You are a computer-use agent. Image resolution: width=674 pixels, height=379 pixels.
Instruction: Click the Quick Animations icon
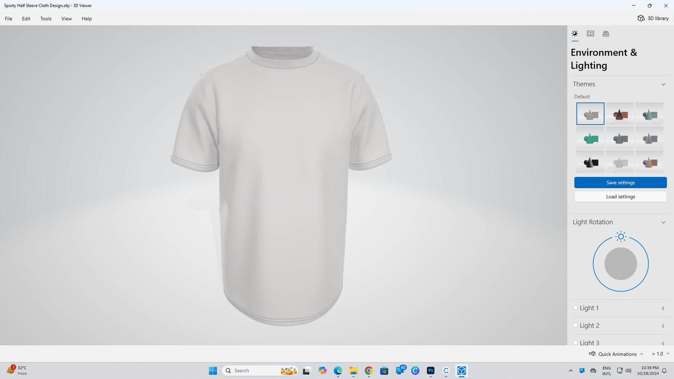point(592,354)
